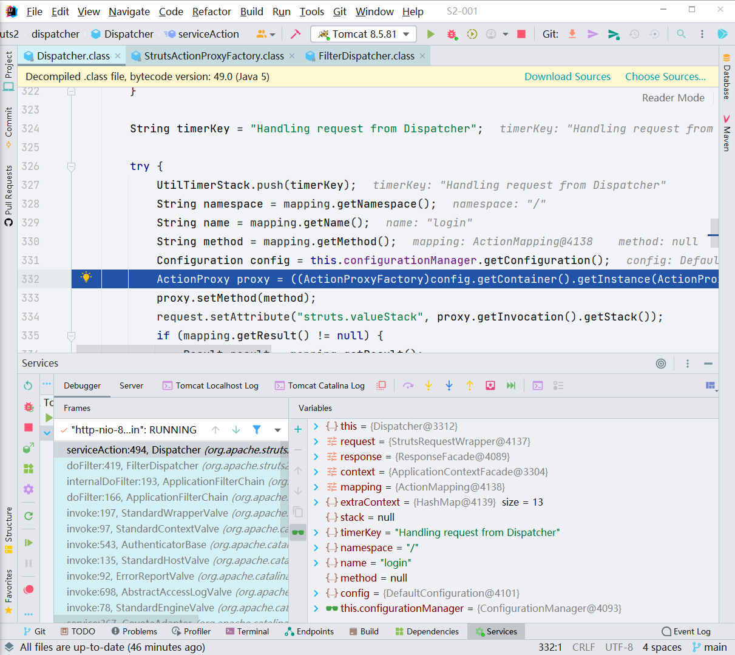Toggle watches view with the glasses icon
This screenshot has height=655, width=735.
(x=298, y=532)
